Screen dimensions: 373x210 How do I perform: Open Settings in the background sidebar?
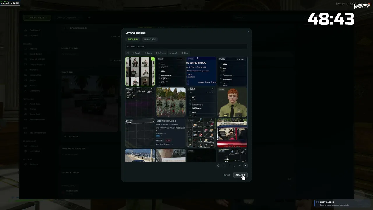point(34,164)
